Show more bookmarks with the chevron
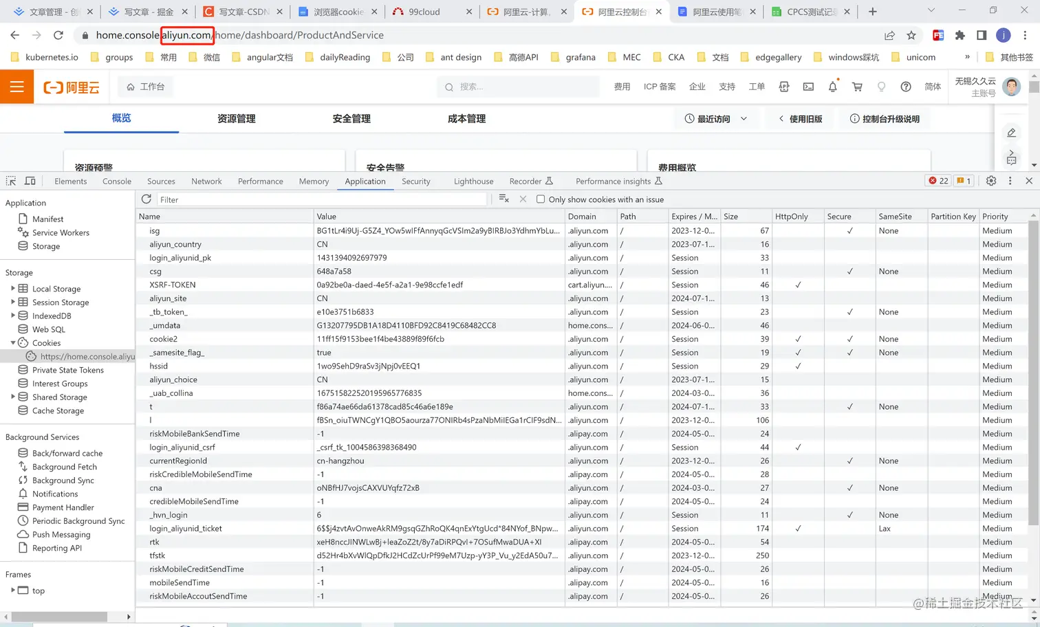The image size is (1040, 627). click(967, 57)
